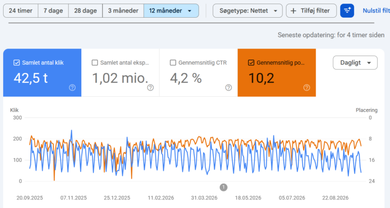Viewport: 390px width, 208px height.
Task: Click the 05.07.2026 date axis label
Action: (292, 198)
